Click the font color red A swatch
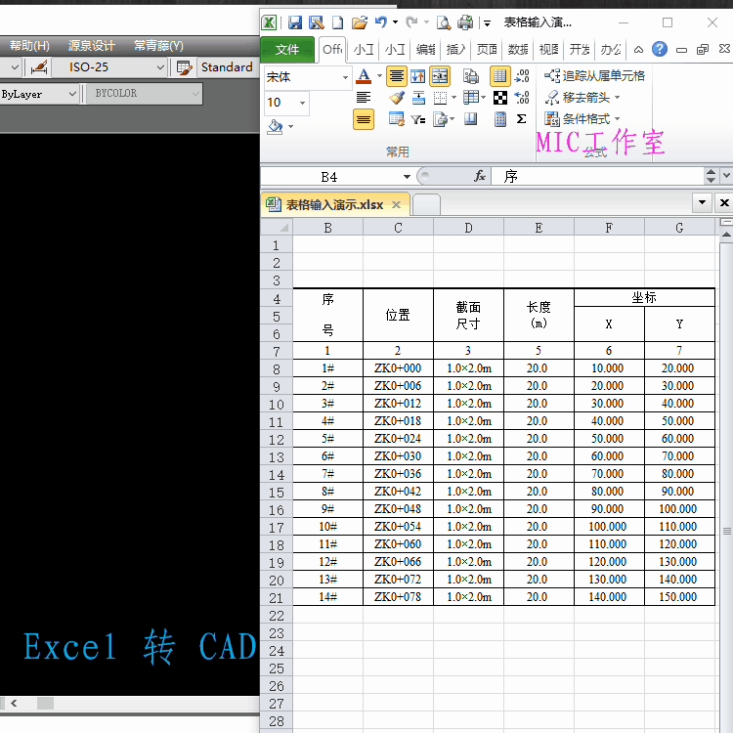Image resolution: width=733 pixels, height=733 pixels. pyautogui.click(x=364, y=76)
